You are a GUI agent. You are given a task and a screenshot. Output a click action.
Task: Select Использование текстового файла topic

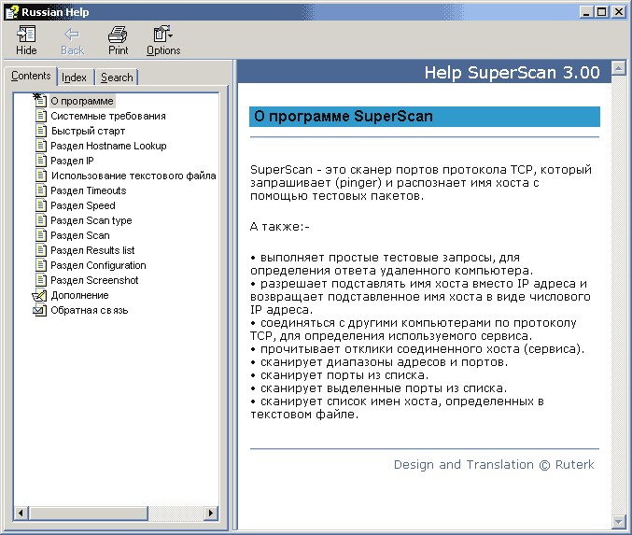click(x=133, y=176)
